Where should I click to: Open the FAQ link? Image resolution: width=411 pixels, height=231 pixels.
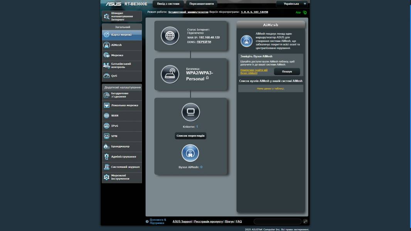tap(239, 222)
